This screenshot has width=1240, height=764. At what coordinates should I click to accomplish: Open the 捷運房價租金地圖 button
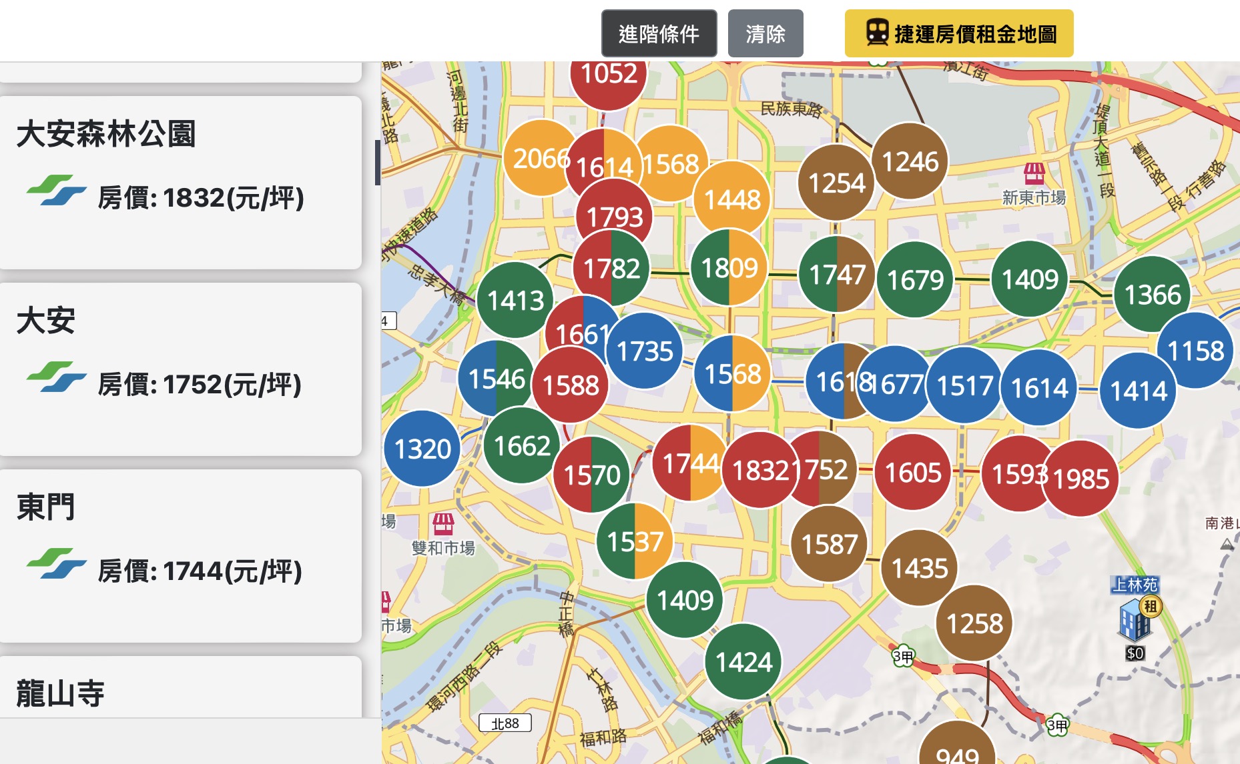pyautogui.click(x=959, y=33)
